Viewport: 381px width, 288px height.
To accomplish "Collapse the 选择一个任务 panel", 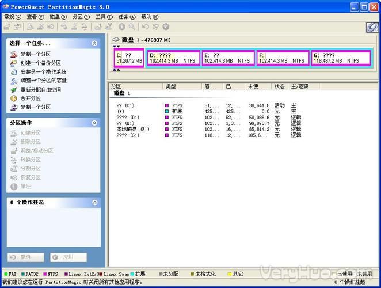I will pos(94,43).
